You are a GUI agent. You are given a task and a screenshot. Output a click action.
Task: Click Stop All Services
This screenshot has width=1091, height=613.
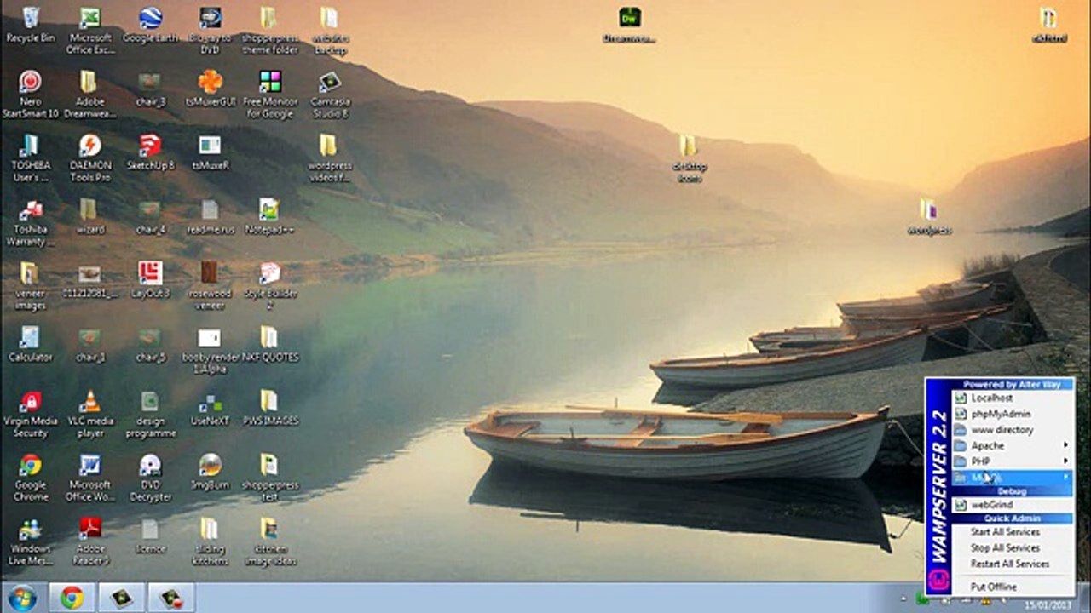(x=1012, y=548)
